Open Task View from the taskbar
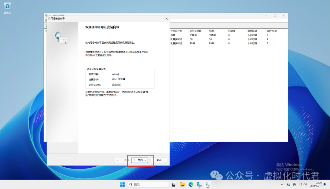 coord(174,184)
